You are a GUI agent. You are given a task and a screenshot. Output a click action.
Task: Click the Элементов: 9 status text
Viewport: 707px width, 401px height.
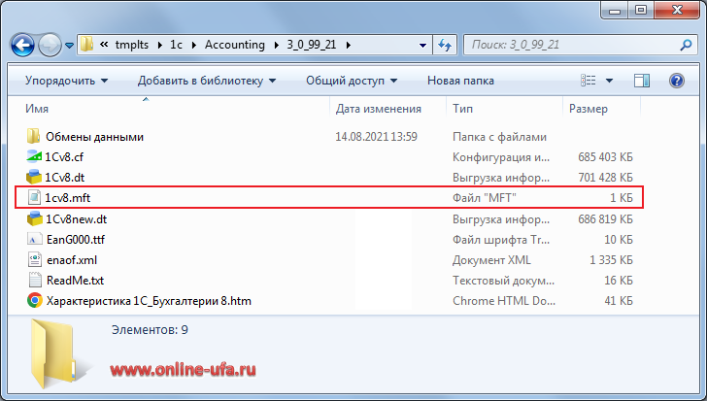coord(150,330)
